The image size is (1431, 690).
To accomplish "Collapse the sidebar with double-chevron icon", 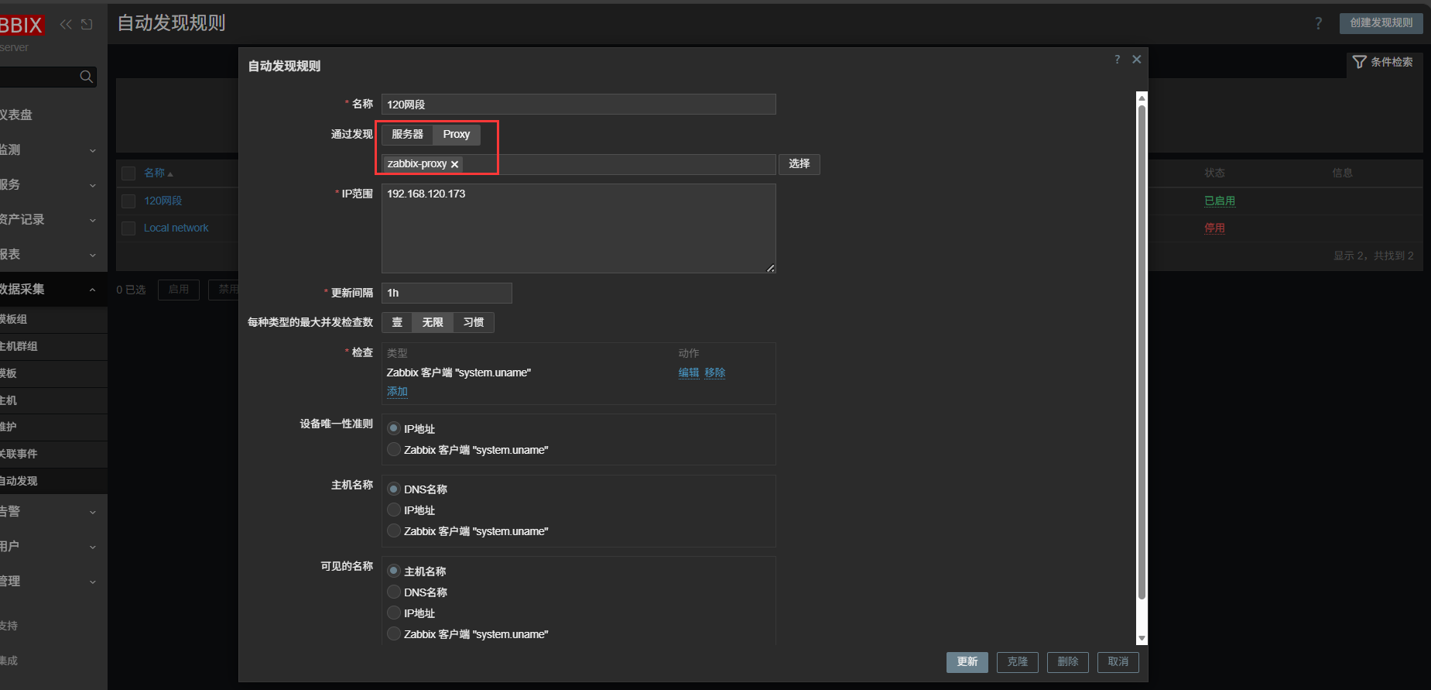I will (66, 25).
